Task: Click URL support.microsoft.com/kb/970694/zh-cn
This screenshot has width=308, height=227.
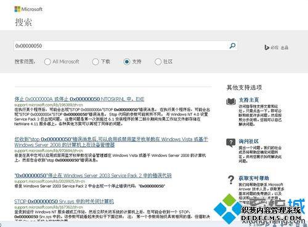Action: coord(49,151)
